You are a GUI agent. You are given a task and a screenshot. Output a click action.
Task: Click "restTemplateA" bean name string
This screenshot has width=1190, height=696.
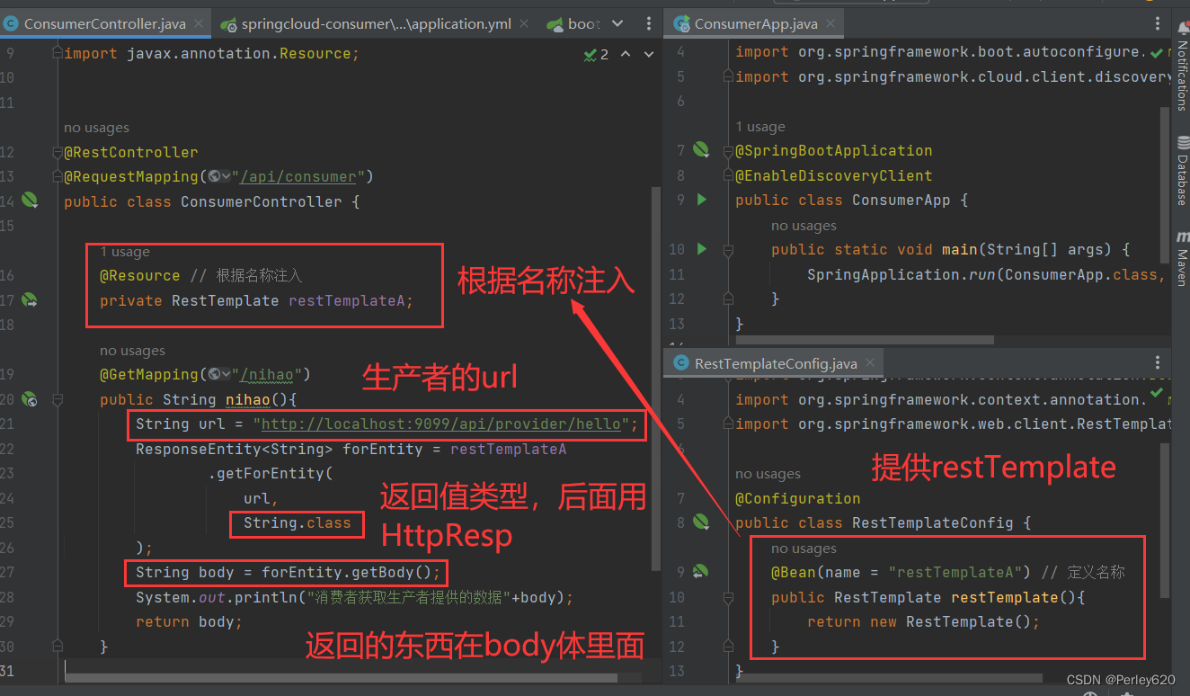click(955, 572)
